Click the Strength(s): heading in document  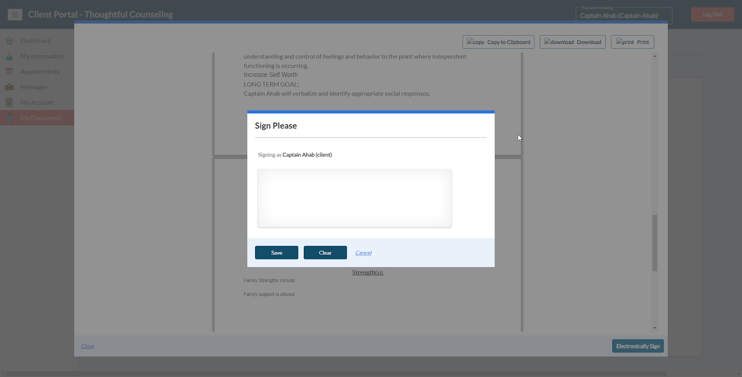coord(368,272)
